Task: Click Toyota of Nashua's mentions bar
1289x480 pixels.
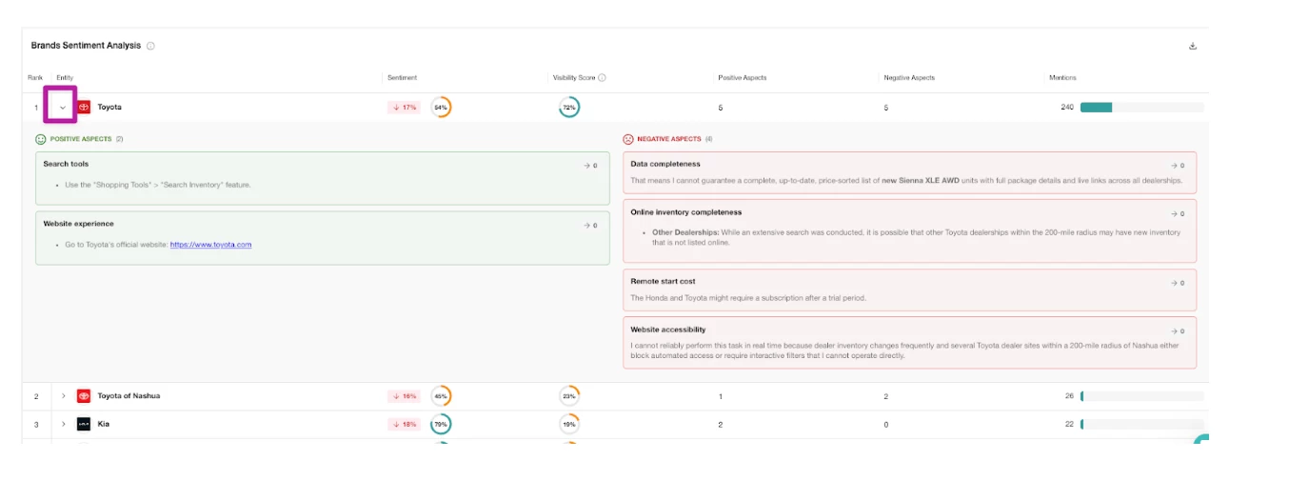Action: 1141,396
